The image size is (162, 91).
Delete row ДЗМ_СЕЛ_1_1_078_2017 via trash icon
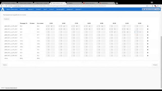148,50
